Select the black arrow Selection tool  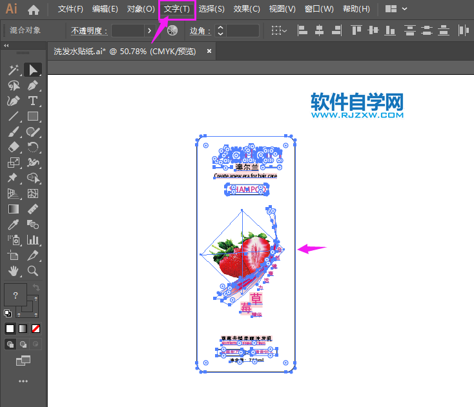[33, 70]
